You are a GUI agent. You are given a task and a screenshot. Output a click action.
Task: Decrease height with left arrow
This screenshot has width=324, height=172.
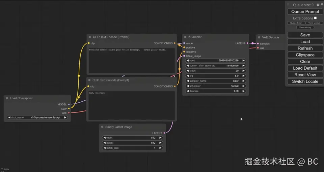point(104,143)
